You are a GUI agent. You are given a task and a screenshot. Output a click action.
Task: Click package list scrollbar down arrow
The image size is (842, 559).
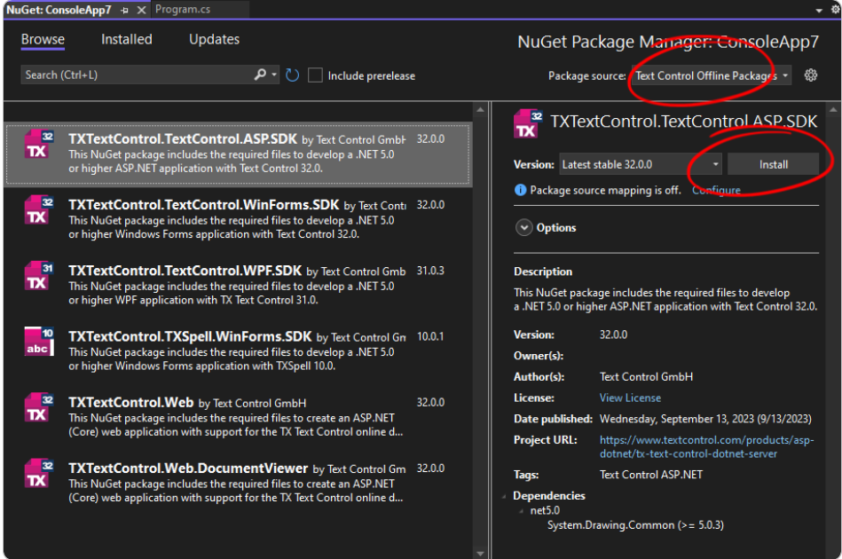[480, 553]
